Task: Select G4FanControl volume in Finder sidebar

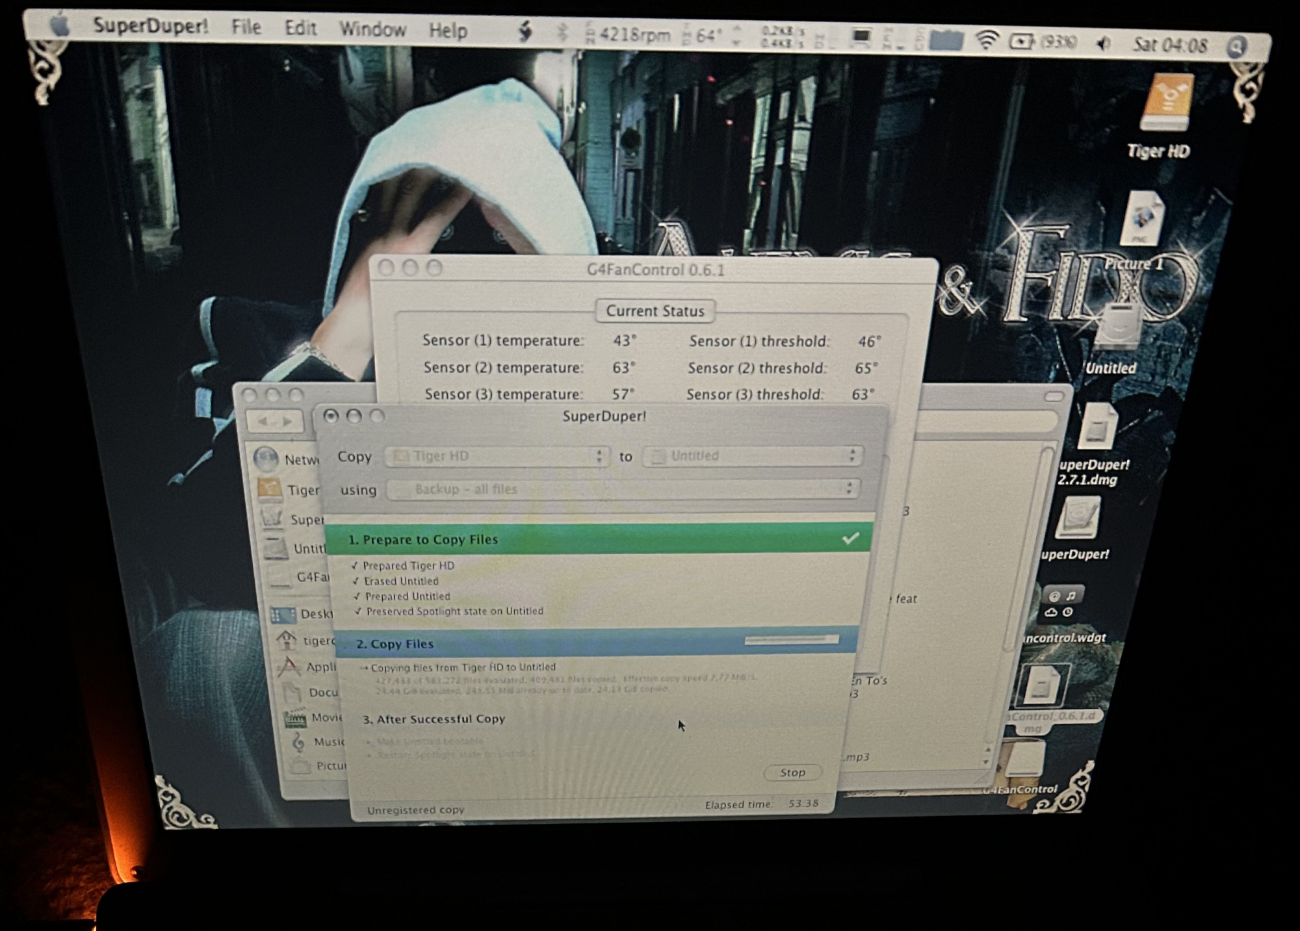Action: [300, 577]
